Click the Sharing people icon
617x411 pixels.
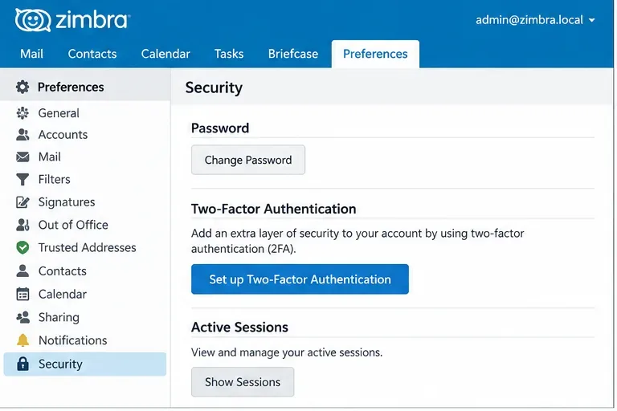(22, 317)
